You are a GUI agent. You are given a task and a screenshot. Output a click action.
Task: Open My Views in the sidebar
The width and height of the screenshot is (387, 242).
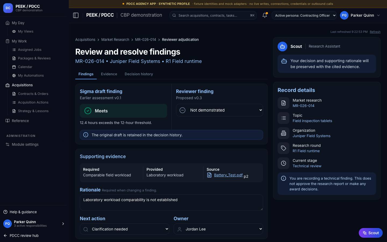click(26, 31)
